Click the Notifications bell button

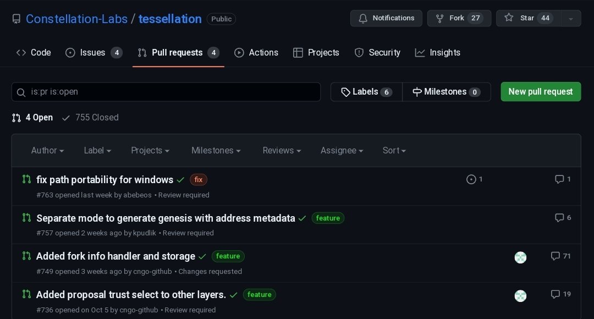coord(386,18)
